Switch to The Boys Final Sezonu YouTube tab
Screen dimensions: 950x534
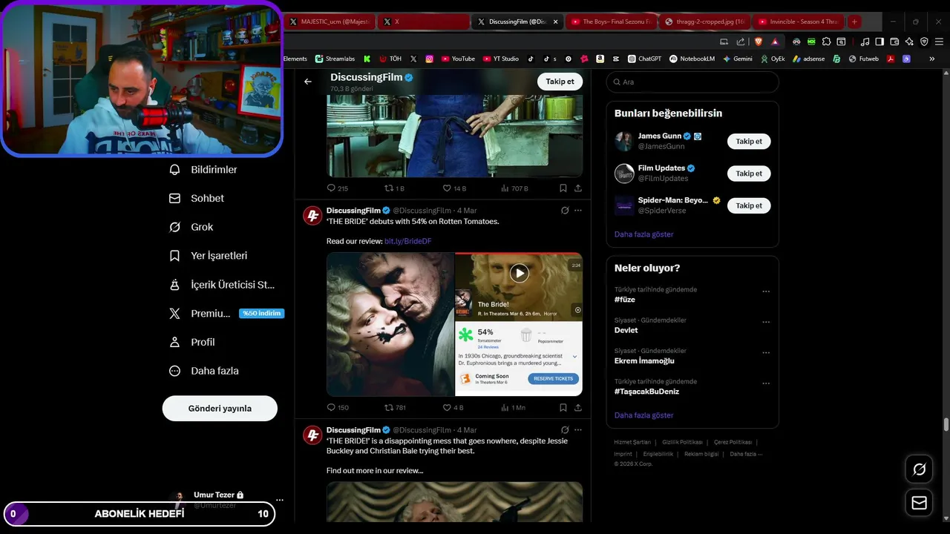point(611,22)
